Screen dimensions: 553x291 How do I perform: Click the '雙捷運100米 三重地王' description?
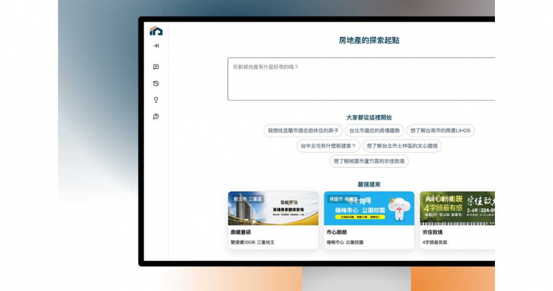[253, 243]
